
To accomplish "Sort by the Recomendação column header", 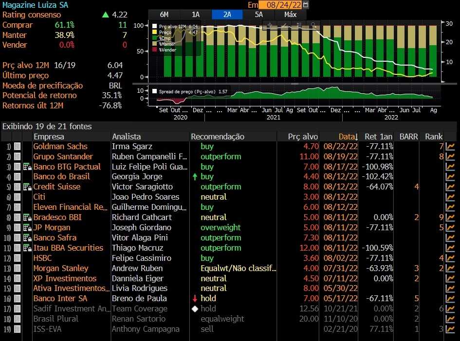I will (x=218, y=136).
